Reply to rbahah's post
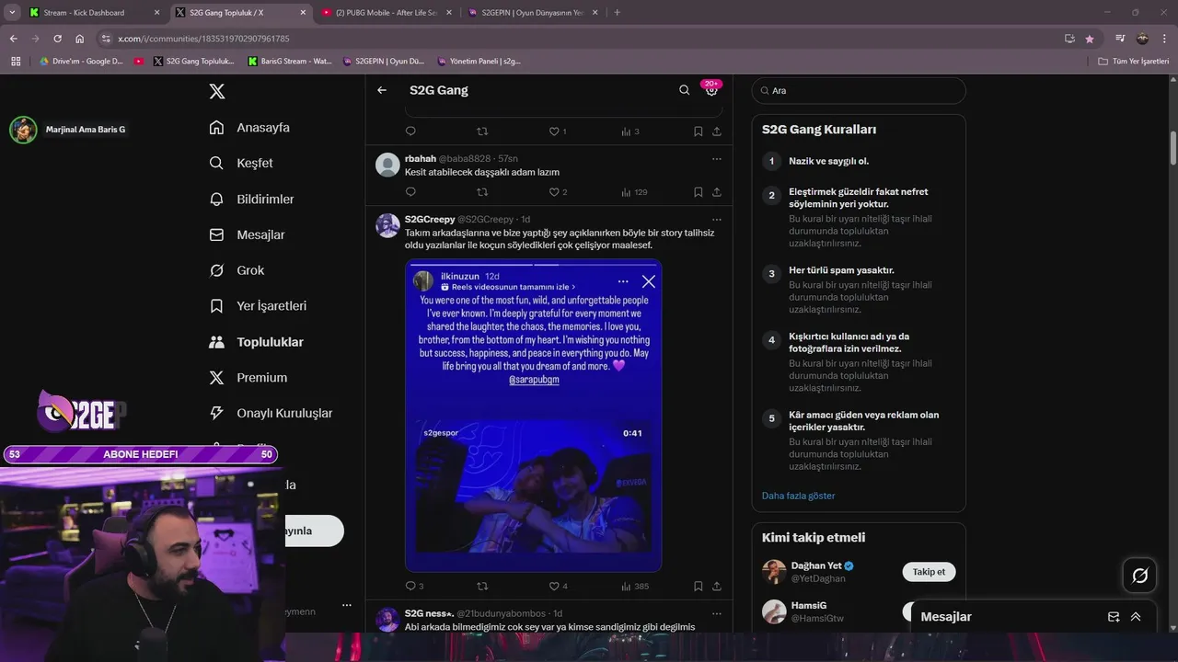 click(410, 192)
